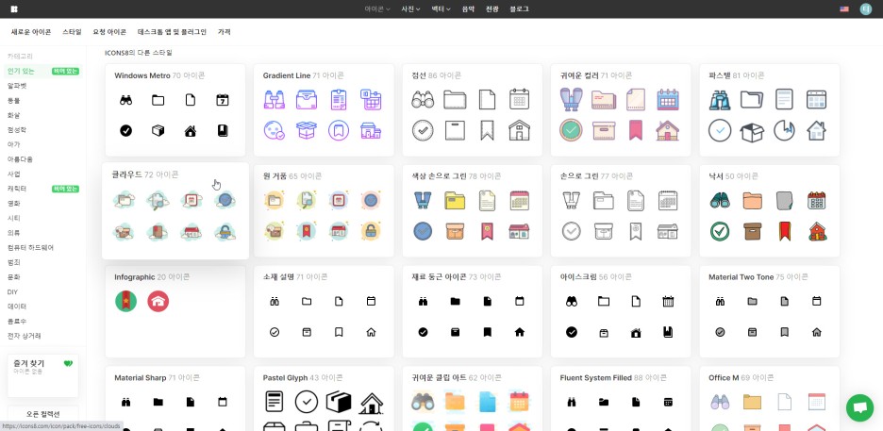Screen dimensions: 883x431
Task: Choose the DIY category
Action: click(12, 292)
